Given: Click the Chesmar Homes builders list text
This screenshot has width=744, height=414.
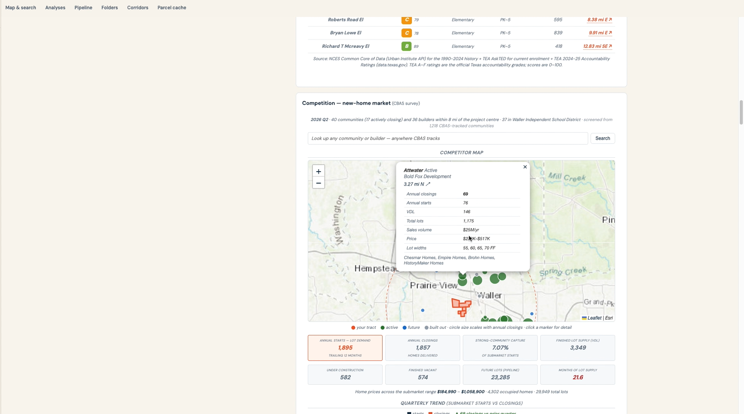Looking at the screenshot, I should point(449,260).
